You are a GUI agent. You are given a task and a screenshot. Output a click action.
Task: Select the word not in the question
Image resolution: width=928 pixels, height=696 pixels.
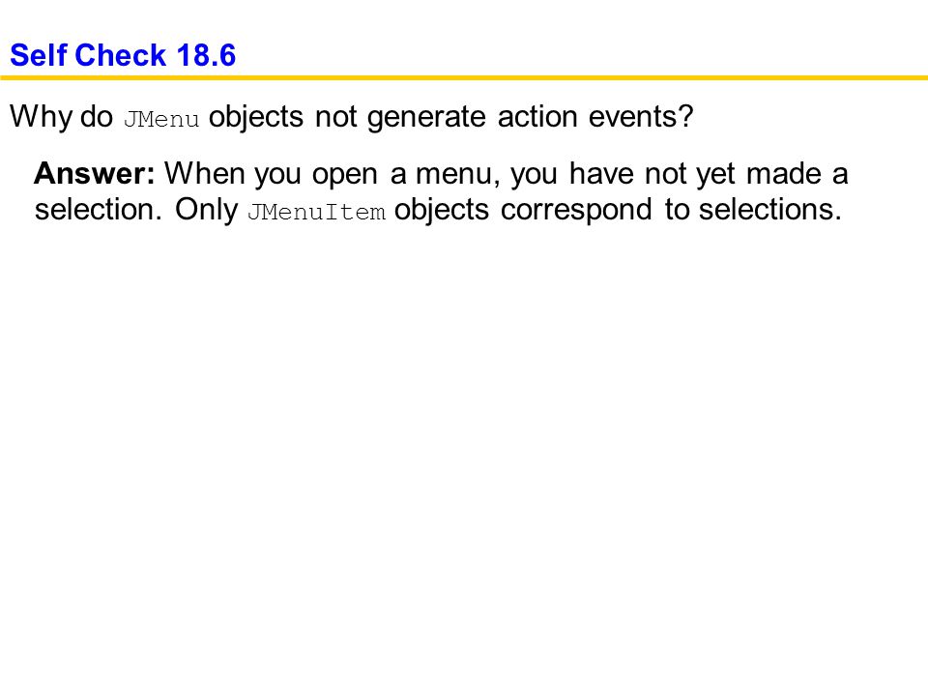(335, 117)
